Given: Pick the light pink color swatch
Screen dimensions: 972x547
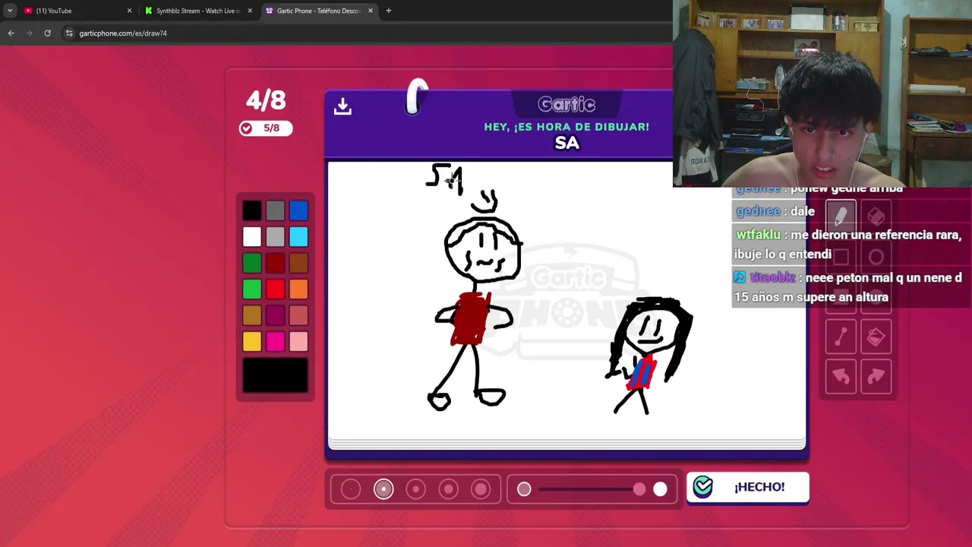Looking at the screenshot, I should coord(298,341).
